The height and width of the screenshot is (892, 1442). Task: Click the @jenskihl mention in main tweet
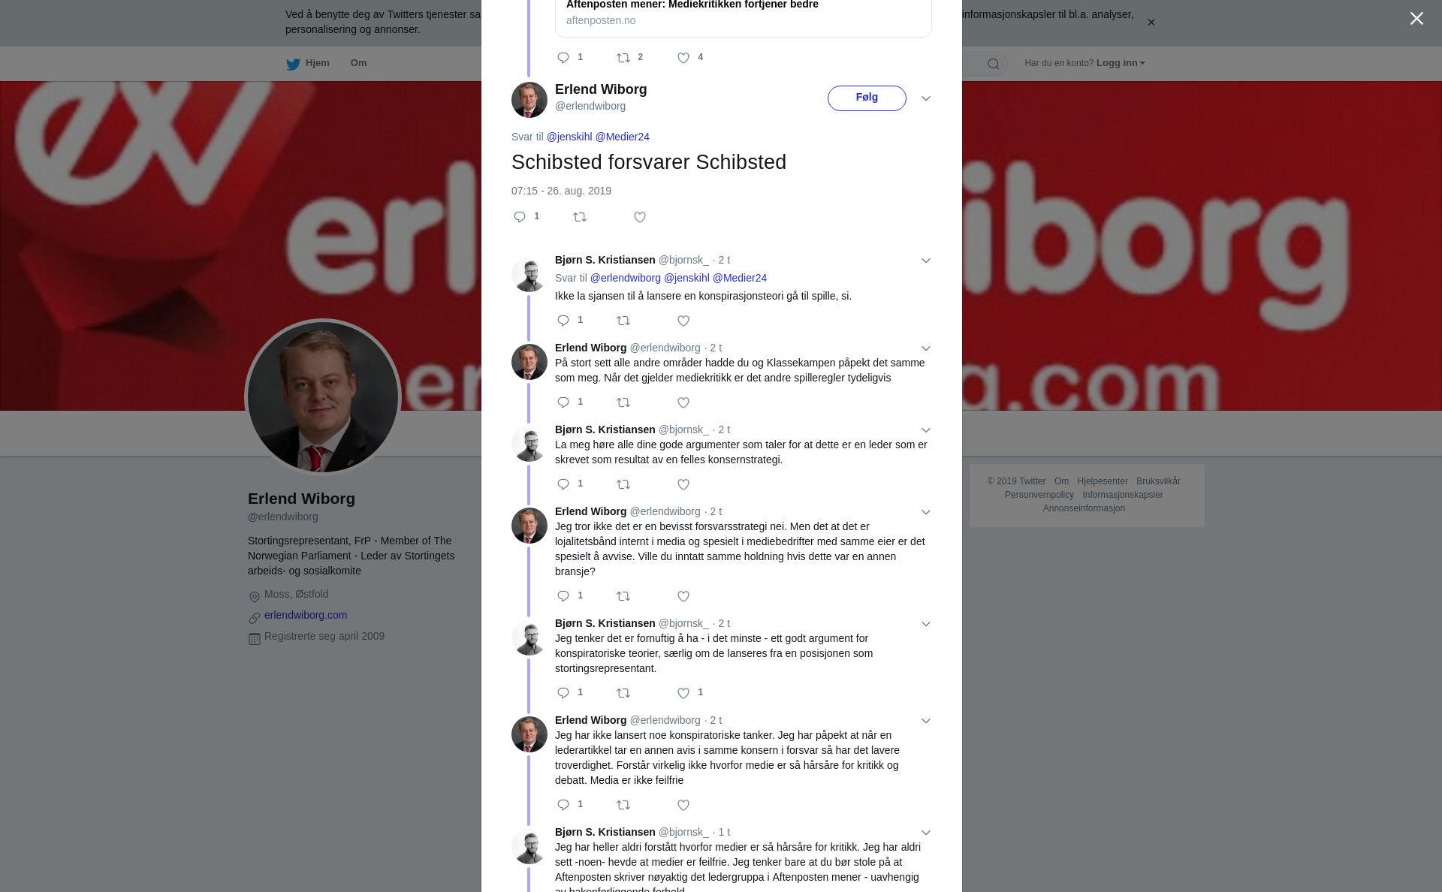569,137
